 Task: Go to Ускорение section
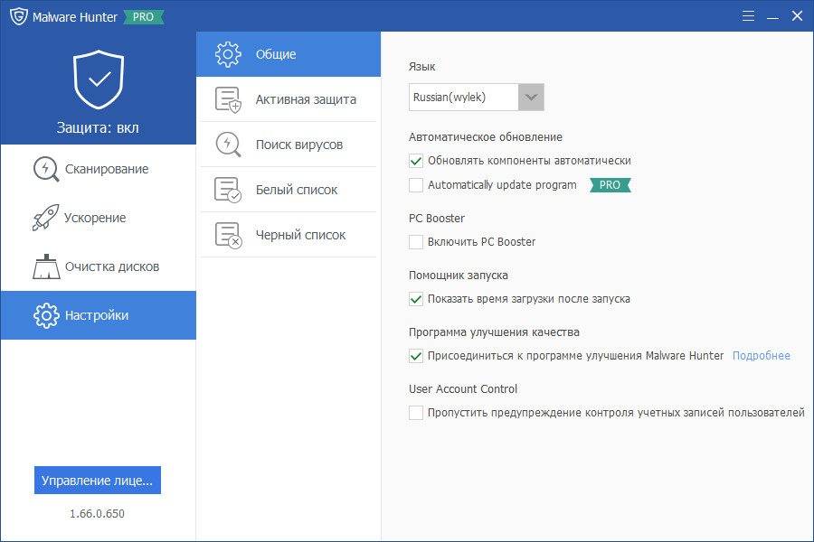98,218
